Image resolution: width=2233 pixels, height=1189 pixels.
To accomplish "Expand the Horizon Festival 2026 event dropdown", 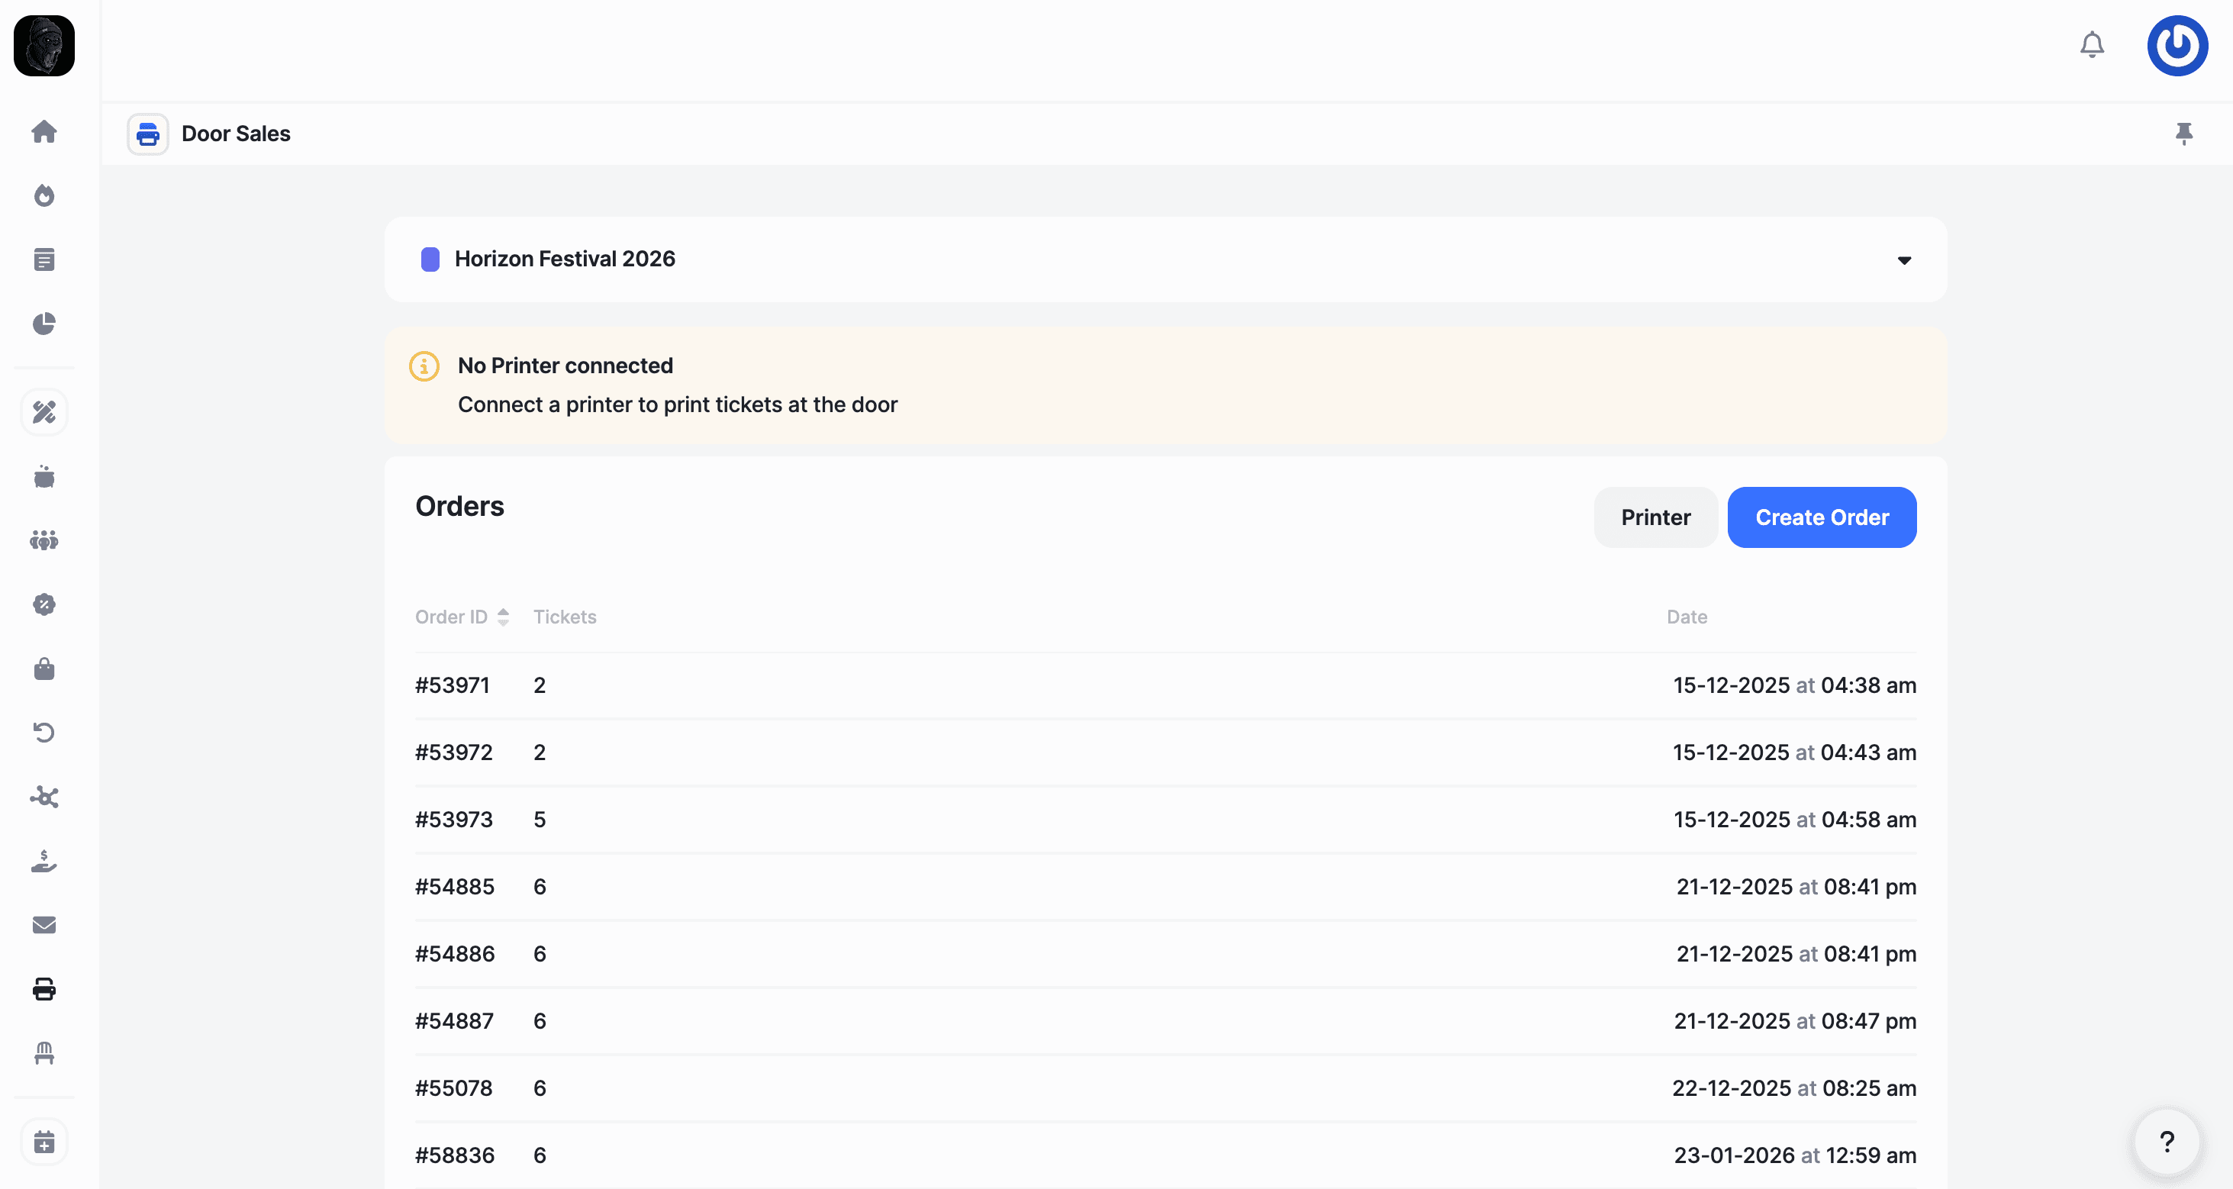I will click(x=1903, y=260).
